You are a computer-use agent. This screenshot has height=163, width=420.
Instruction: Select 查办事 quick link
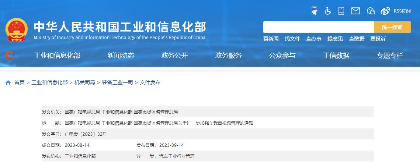pyautogui.click(x=314, y=39)
